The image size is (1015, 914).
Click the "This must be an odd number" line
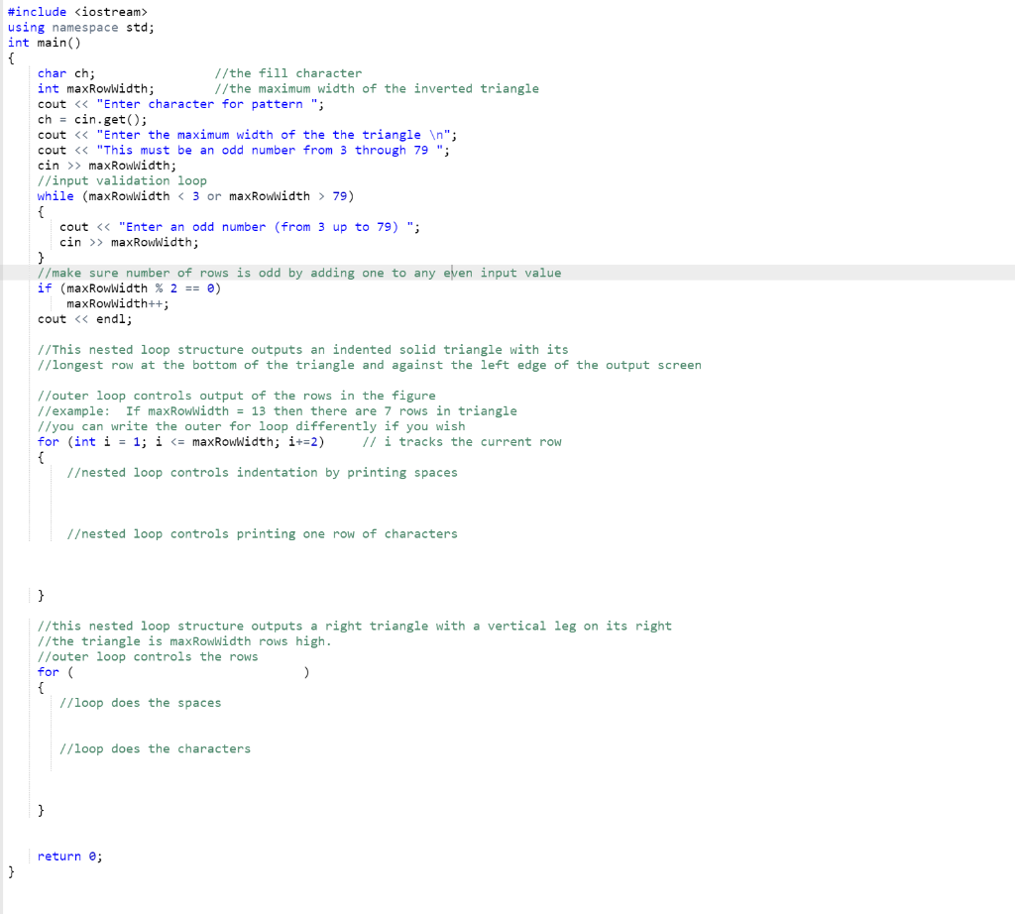click(244, 150)
